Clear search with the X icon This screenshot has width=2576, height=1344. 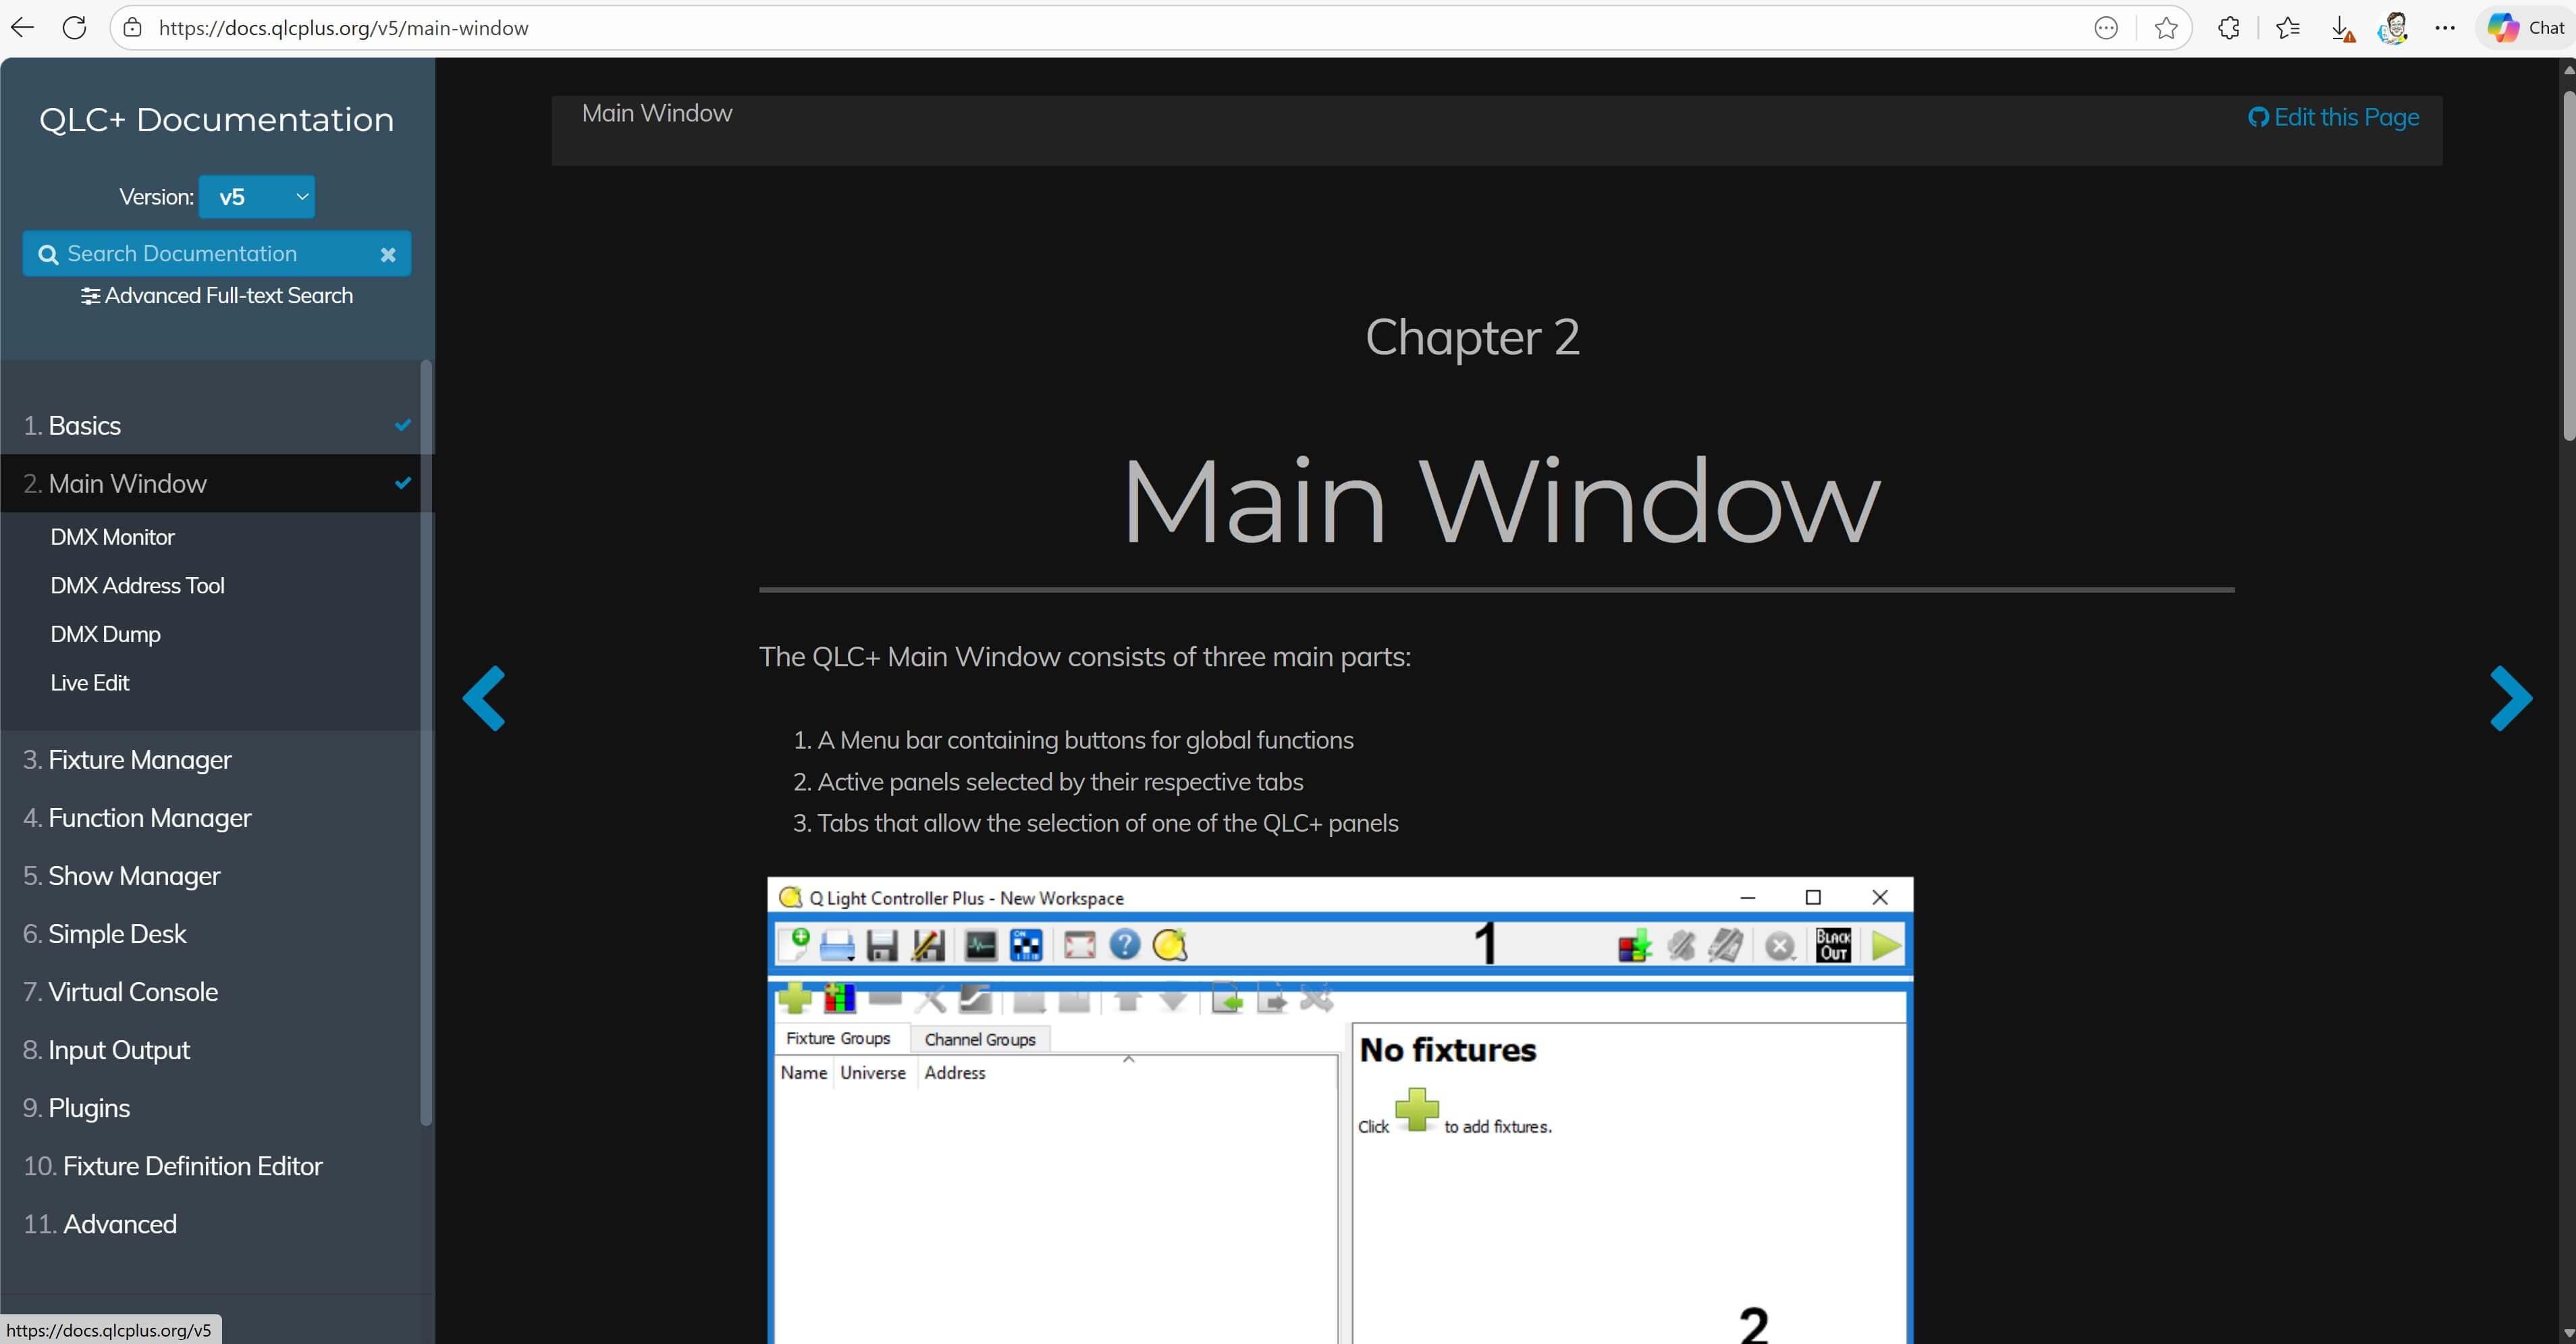coord(388,255)
